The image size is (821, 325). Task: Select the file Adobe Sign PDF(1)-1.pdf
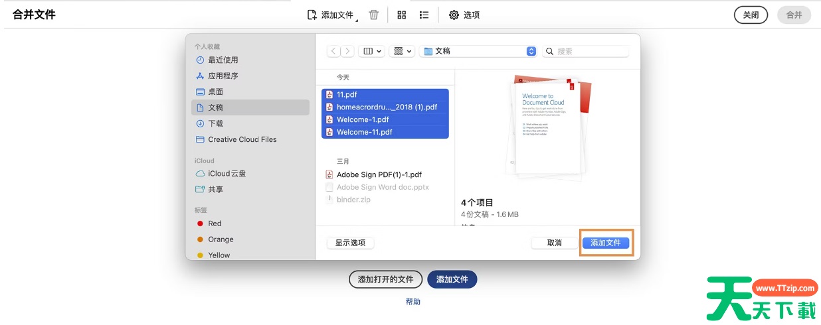click(379, 174)
